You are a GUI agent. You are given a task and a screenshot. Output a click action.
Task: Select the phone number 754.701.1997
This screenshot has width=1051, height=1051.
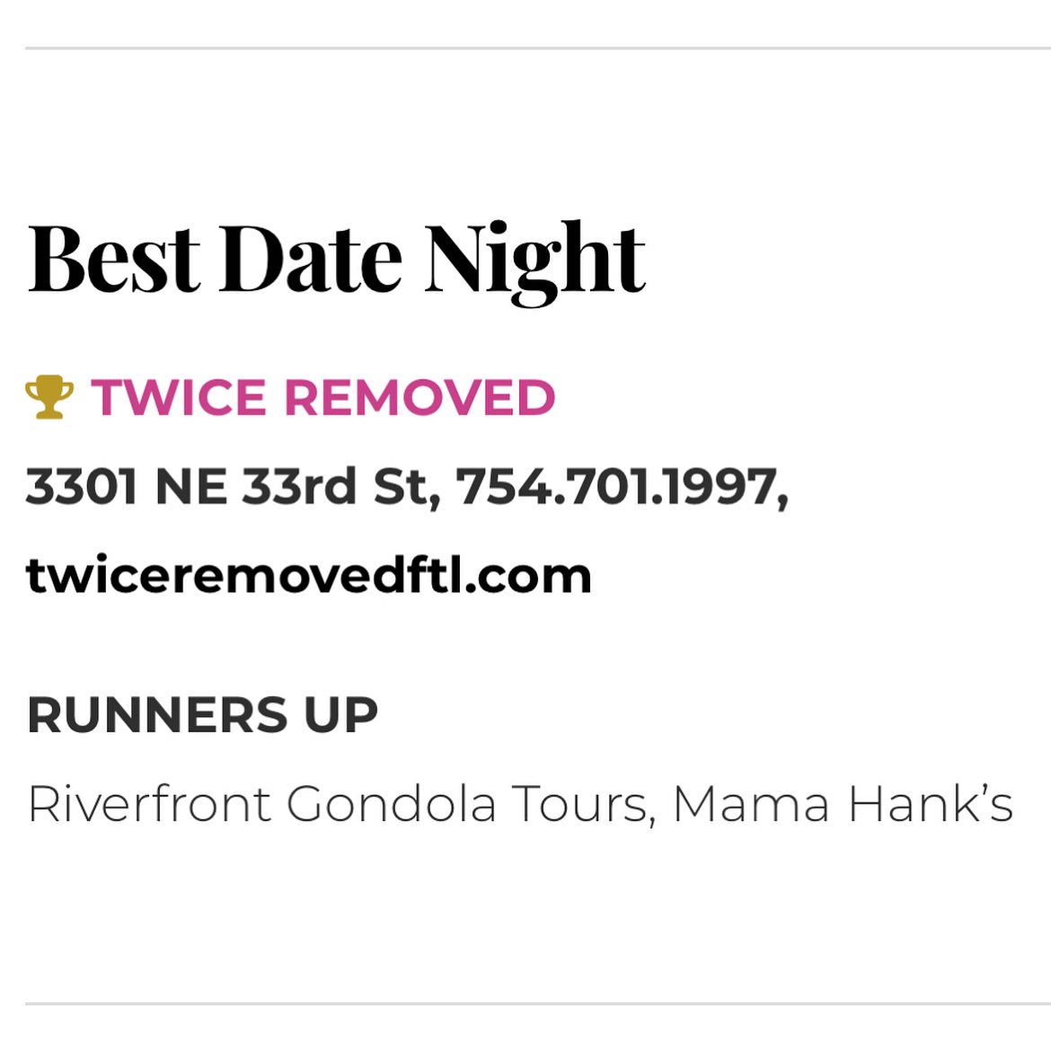pos(623,487)
